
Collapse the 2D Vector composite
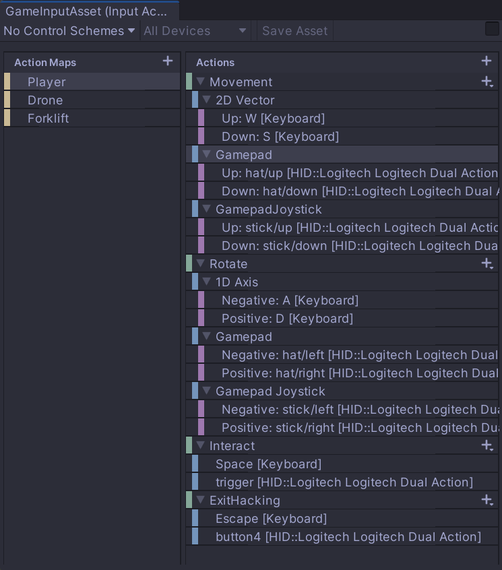[x=206, y=100]
